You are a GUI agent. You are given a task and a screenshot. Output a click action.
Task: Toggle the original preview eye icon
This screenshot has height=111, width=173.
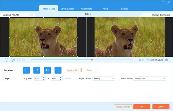coord(31,15)
